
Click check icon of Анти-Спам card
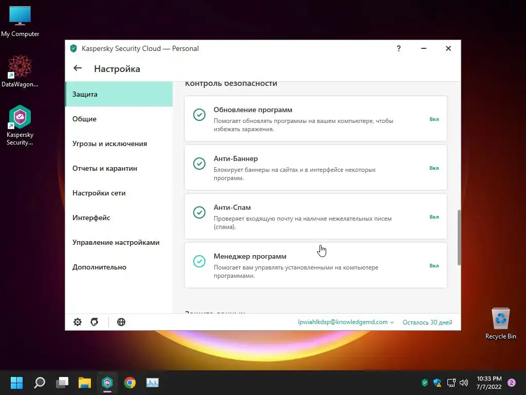tap(199, 212)
